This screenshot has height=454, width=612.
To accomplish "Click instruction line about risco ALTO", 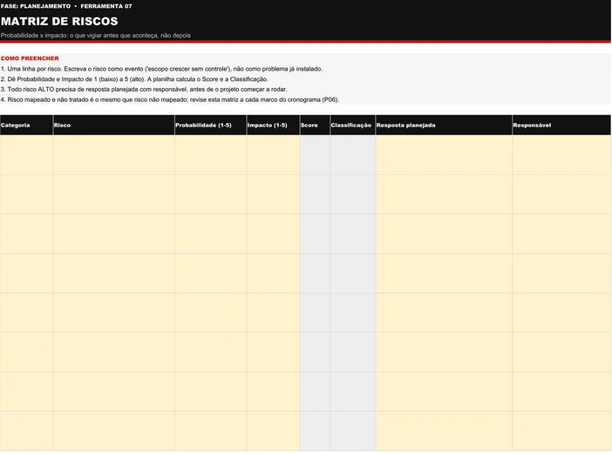I will pos(144,89).
